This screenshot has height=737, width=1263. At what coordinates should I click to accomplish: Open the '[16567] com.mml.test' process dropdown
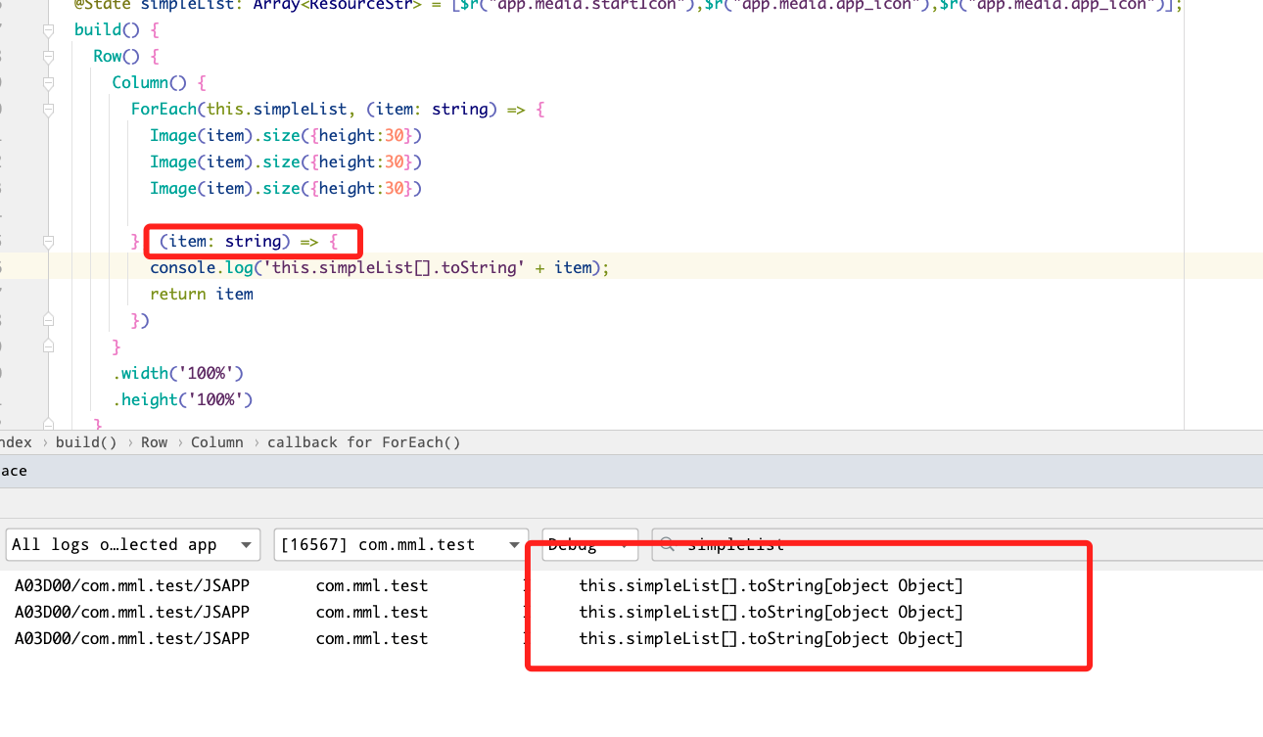401,545
